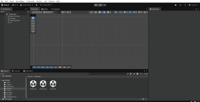The image size is (200, 102).
Task: Open the Asset Store button
Action: click(27, 5)
